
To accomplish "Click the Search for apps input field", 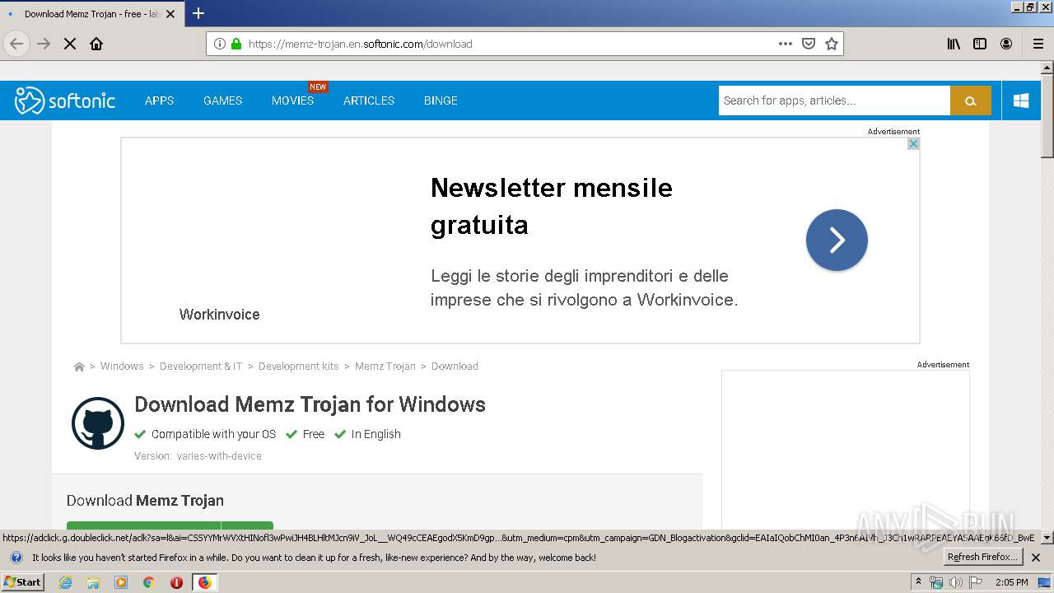I will point(834,100).
